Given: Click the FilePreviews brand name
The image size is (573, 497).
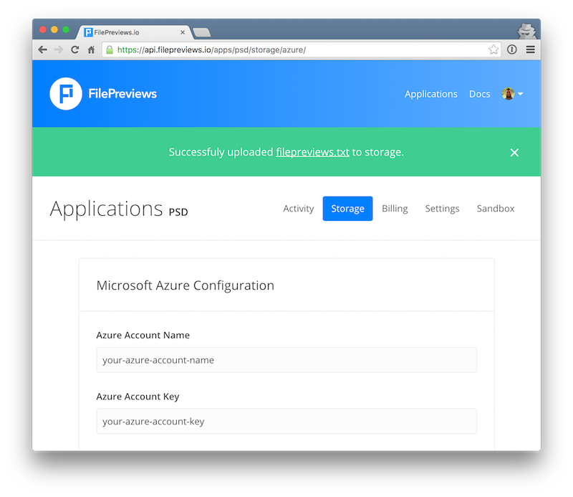Looking at the screenshot, I should (122, 94).
